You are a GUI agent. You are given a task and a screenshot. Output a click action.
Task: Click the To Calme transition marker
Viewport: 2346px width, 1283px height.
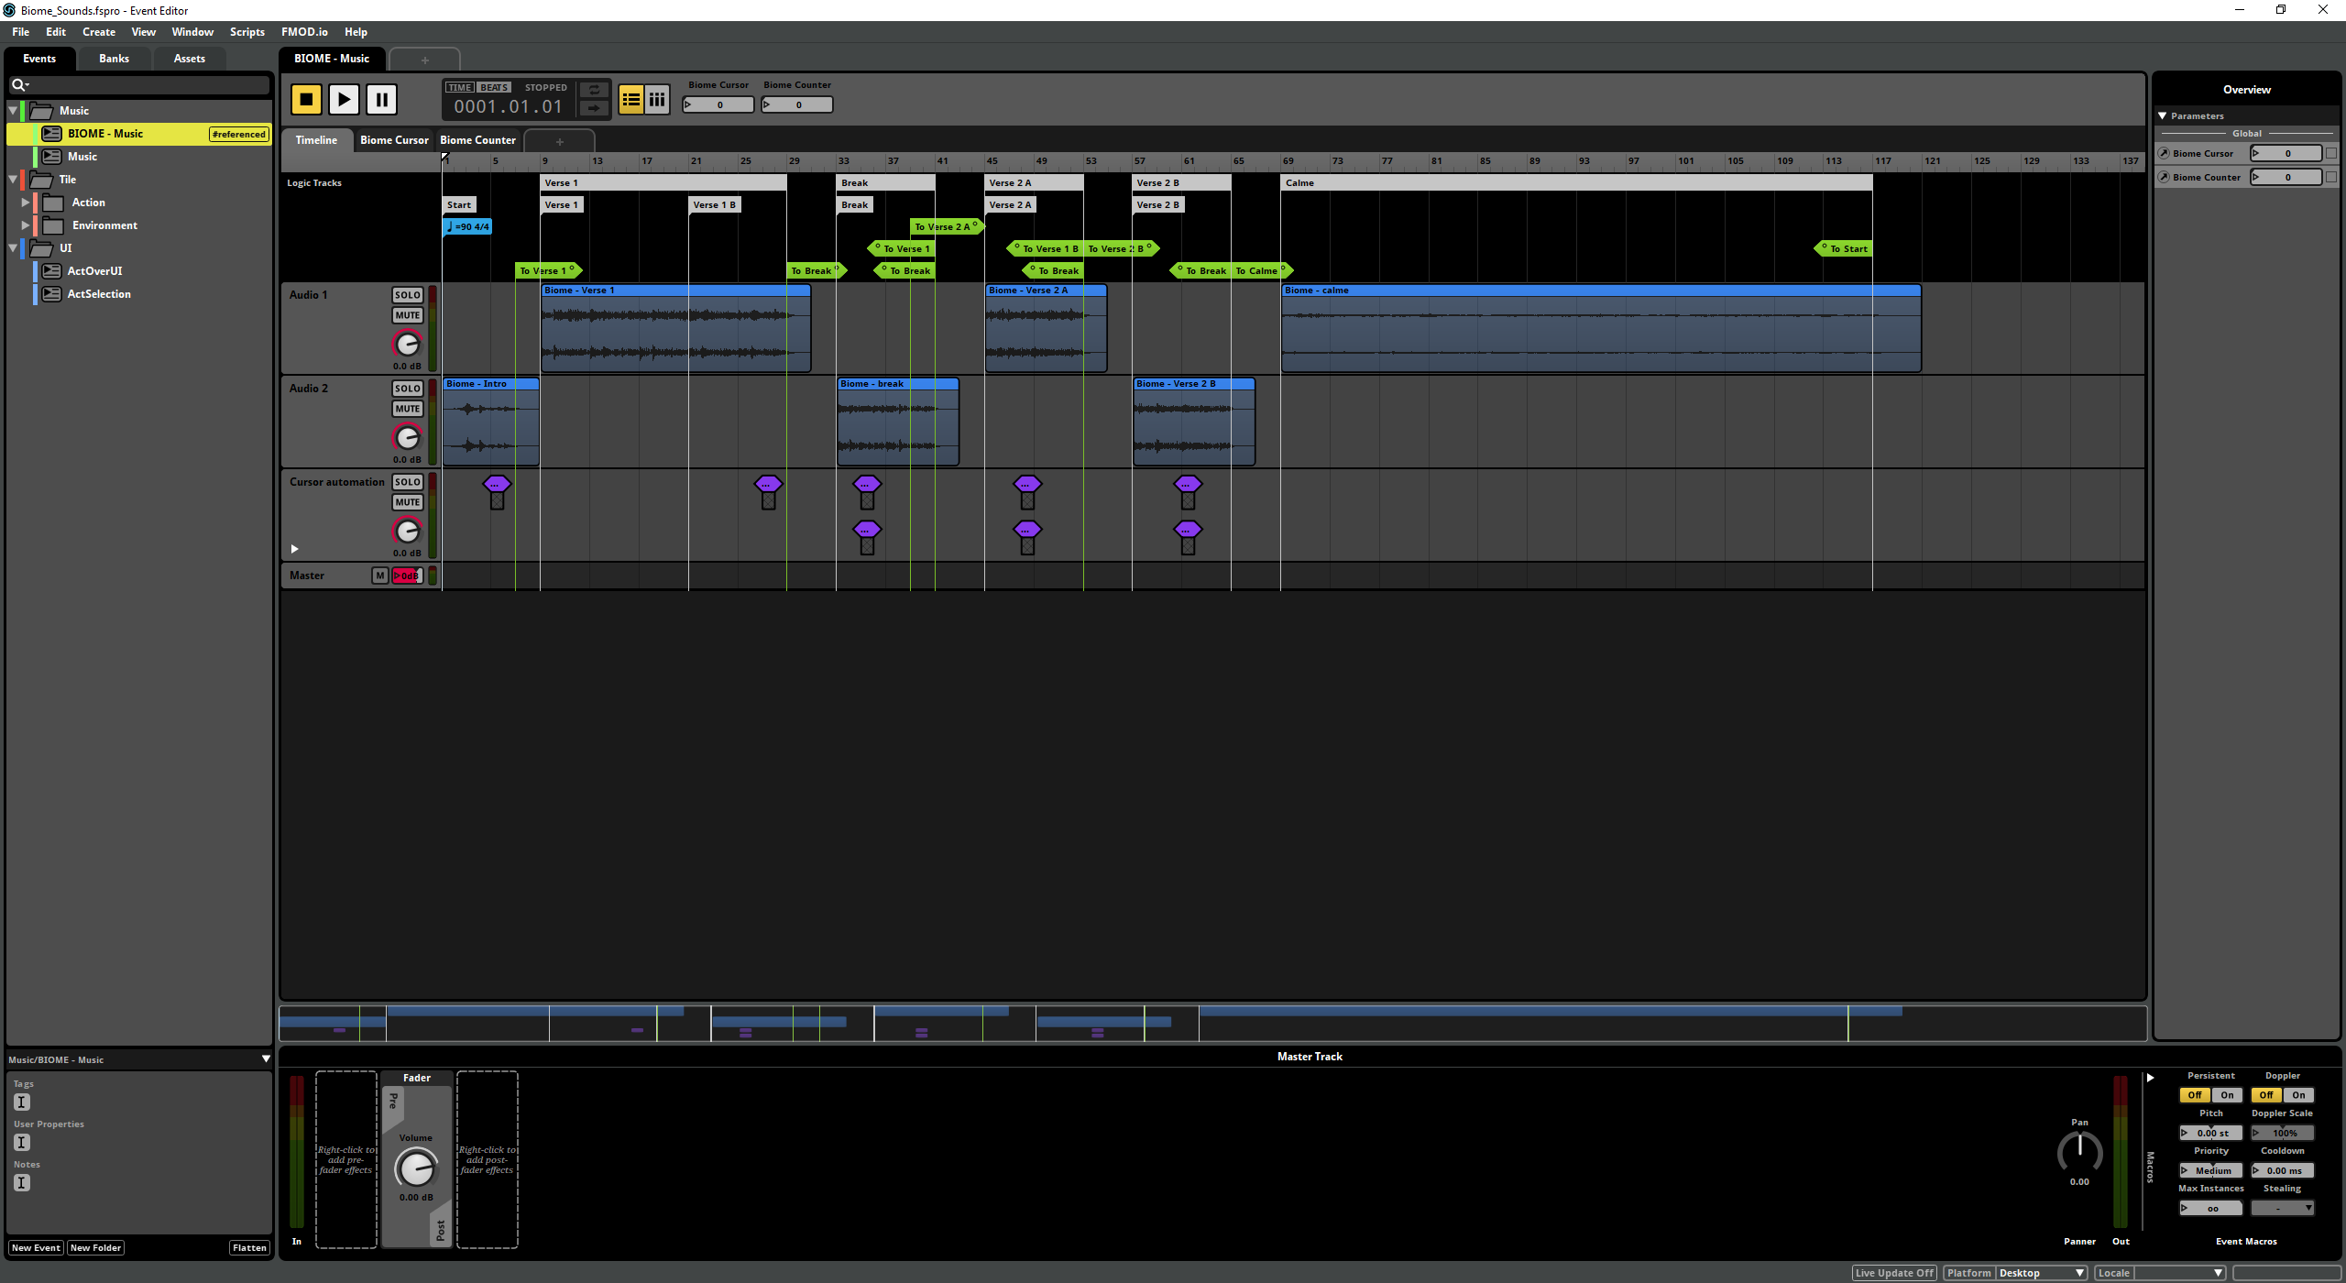pyautogui.click(x=1258, y=271)
